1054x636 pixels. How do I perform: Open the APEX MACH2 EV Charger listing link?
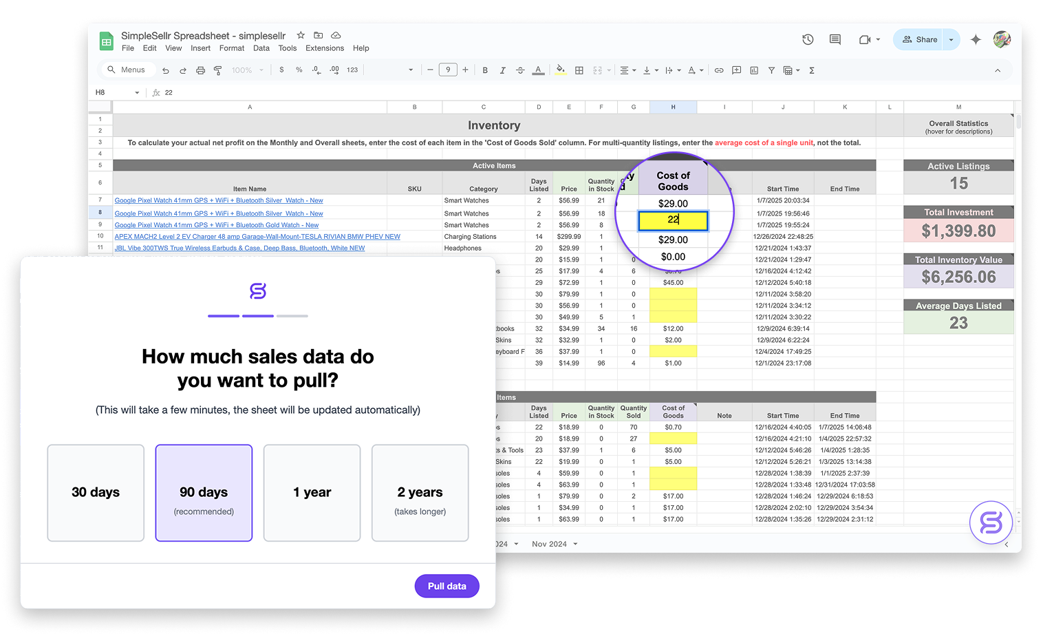257,237
